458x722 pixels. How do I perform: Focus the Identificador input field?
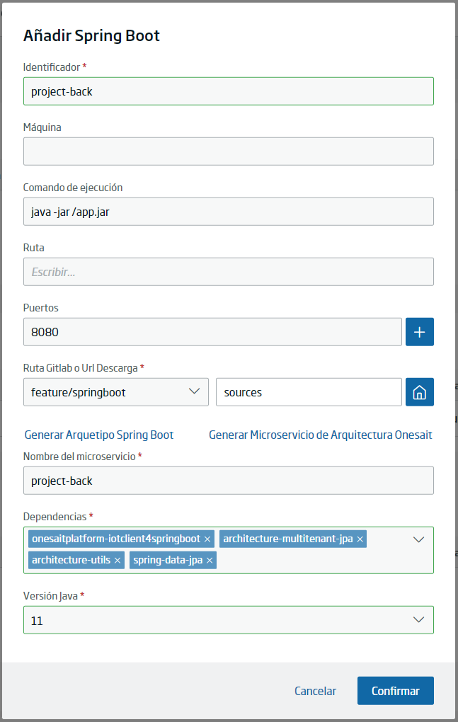229,91
